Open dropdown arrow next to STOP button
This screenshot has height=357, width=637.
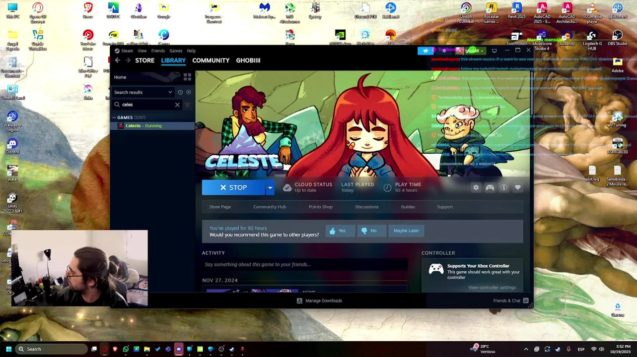tap(270, 187)
